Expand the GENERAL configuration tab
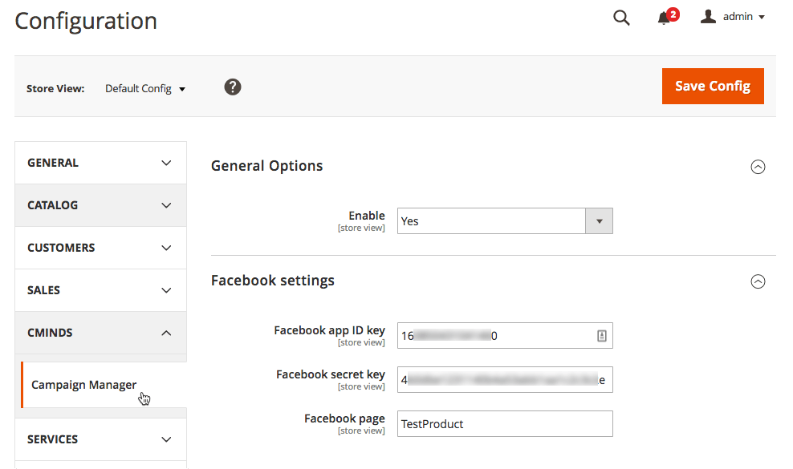Viewport: 793px width, 469px height. point(100,163)
